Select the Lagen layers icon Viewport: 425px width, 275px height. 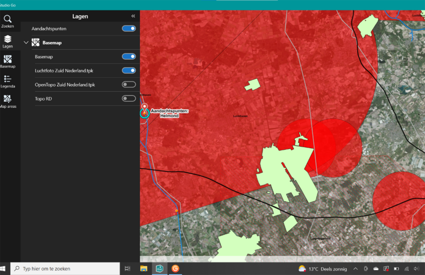pyautogui.click(x=7, y=42)
